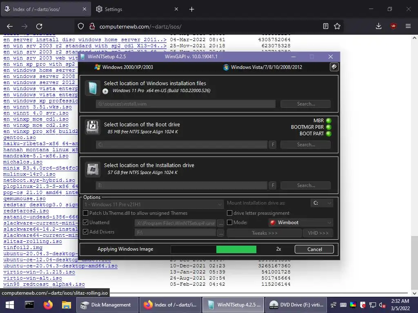This screenshot has width=418, height=313.
Task: Click the F format button for Installation drive
Action: coord(273,185)
